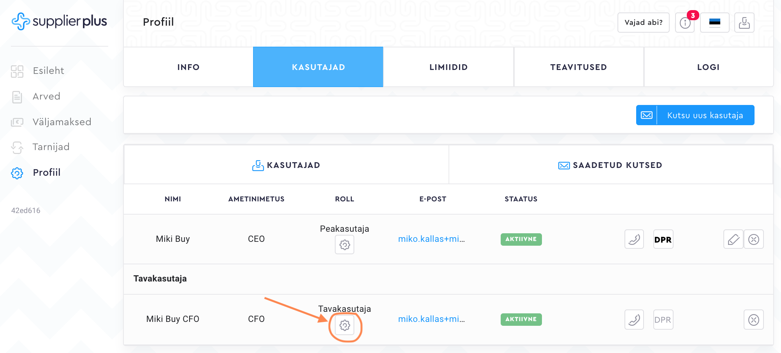781x353 pixels.
Task: Open Miki Buy CFO email link
Action: [x=431, y=319]
